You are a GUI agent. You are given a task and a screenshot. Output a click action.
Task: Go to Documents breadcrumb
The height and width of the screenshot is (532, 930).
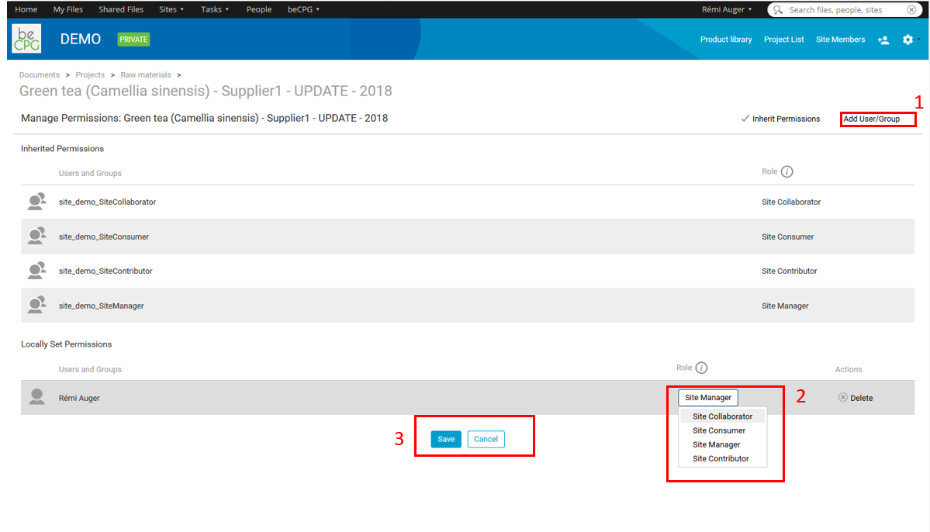coord(39,74)
